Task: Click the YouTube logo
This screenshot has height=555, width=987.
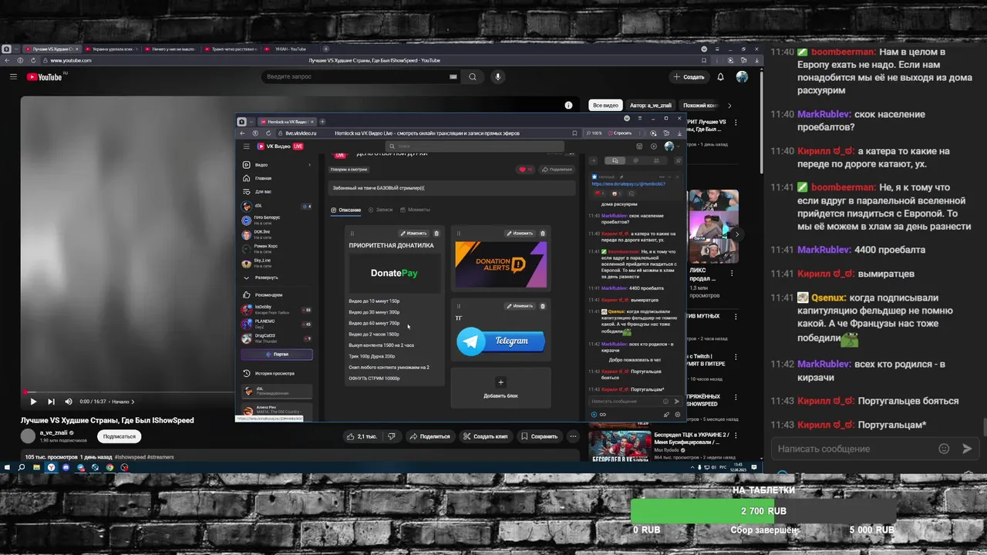Action: click(44, 77)
